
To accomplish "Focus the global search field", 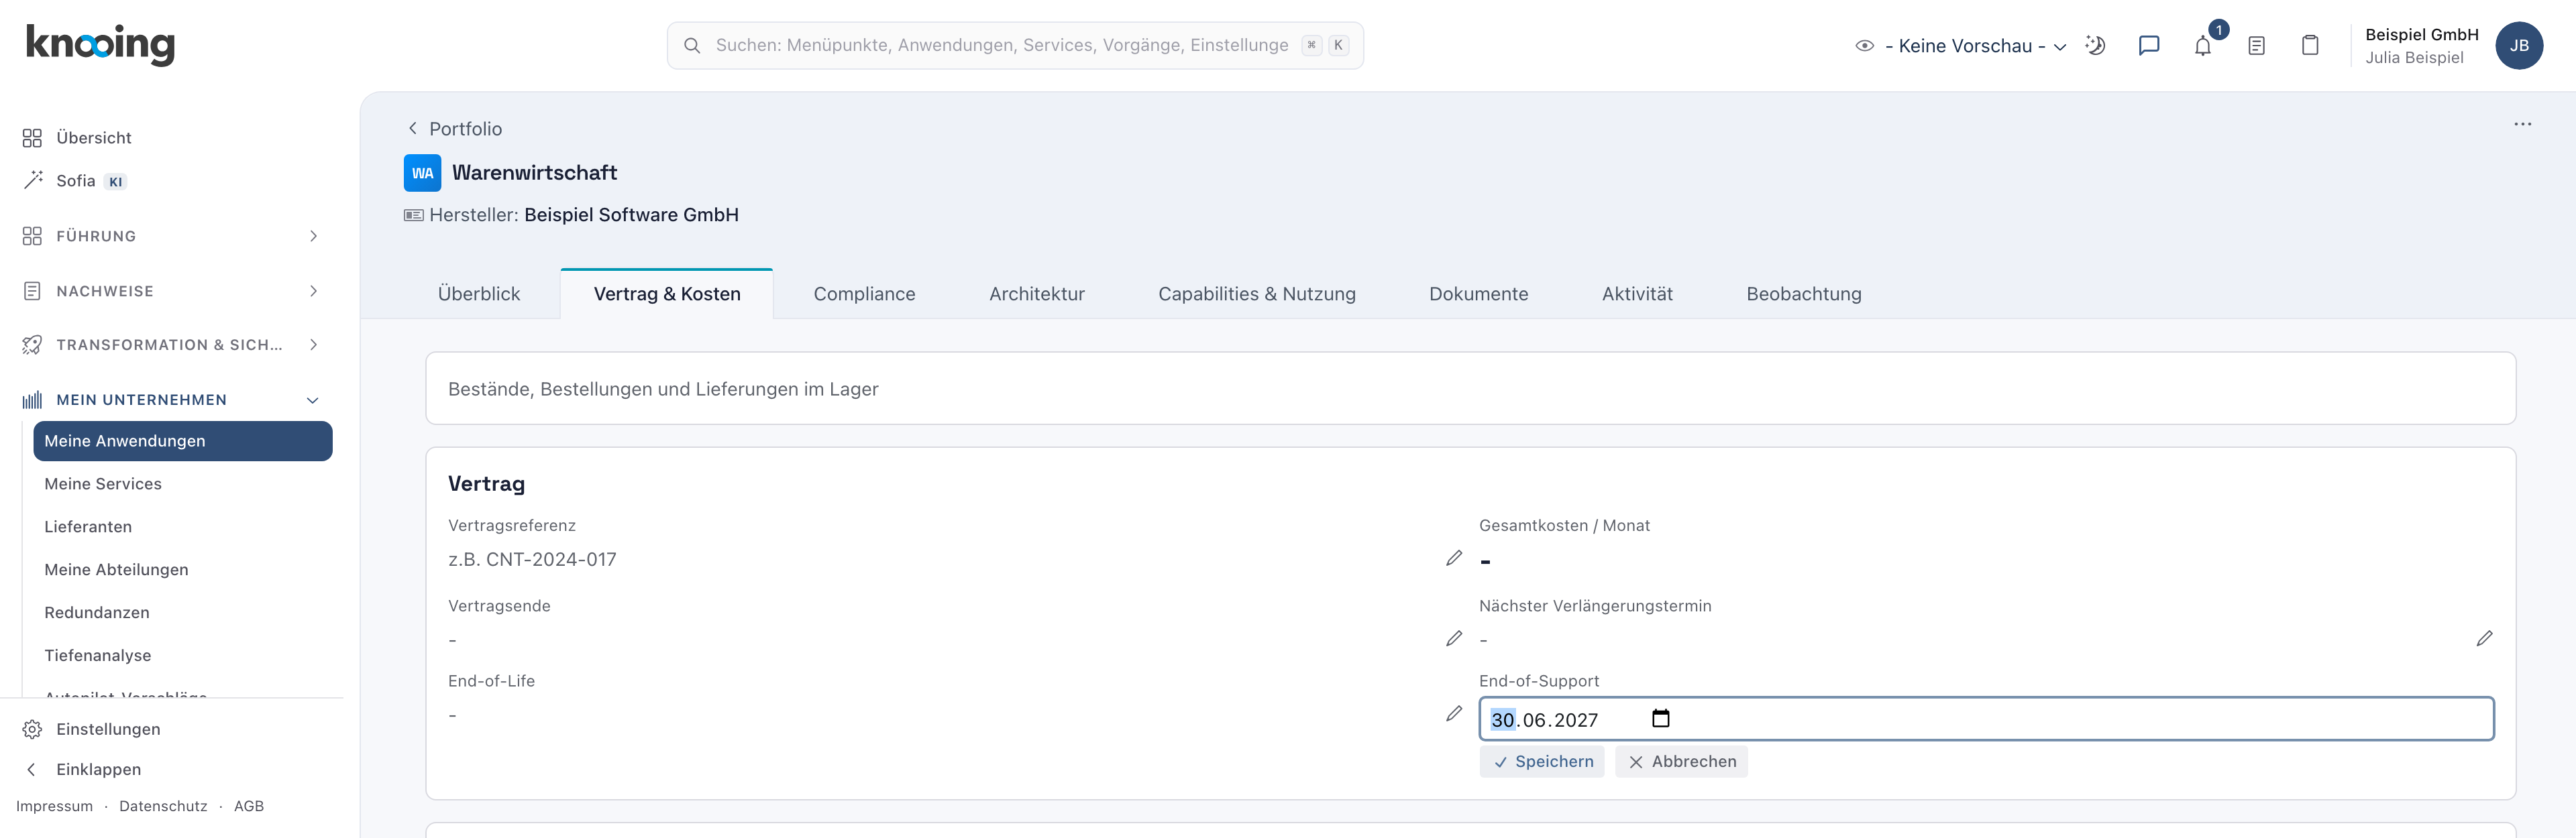I will (1015, 46).
